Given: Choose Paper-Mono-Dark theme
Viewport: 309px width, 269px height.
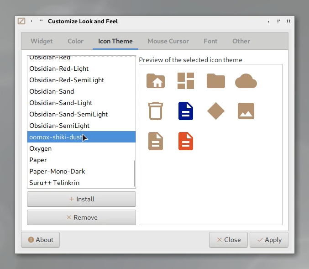Looking at the screenshot, I should point(81,171).
